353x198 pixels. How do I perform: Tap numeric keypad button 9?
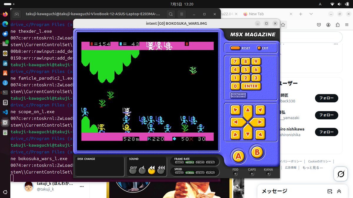pyautogui.click(x=256, y=62)
